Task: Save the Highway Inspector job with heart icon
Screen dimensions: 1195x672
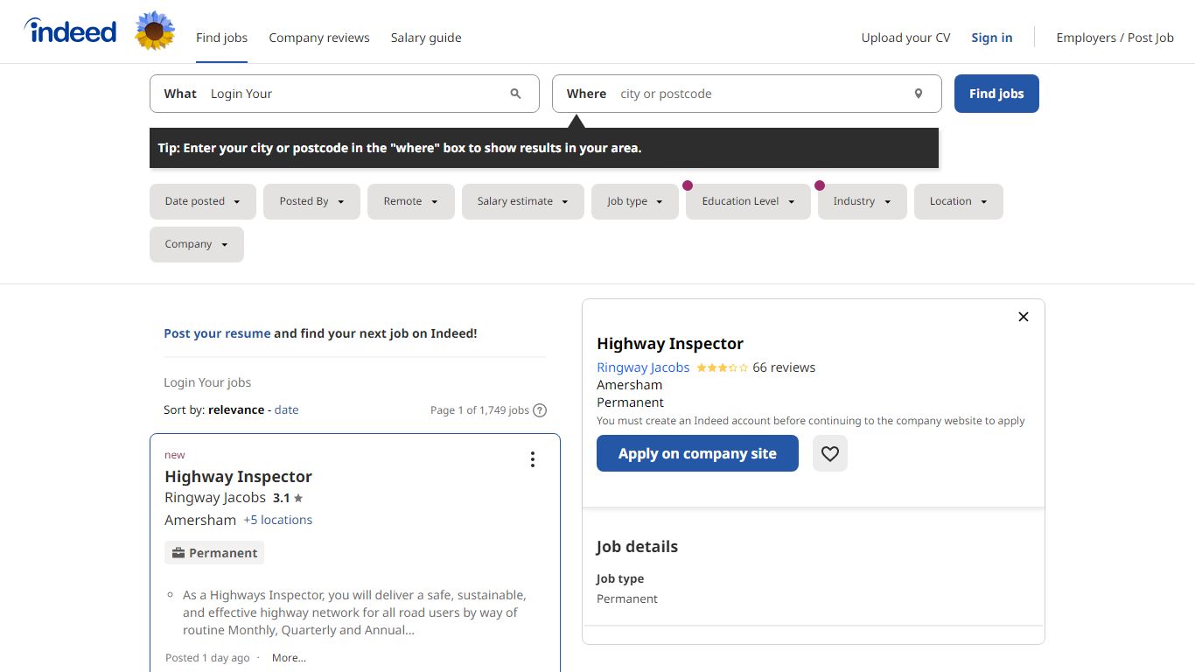Action: (829, 453)
